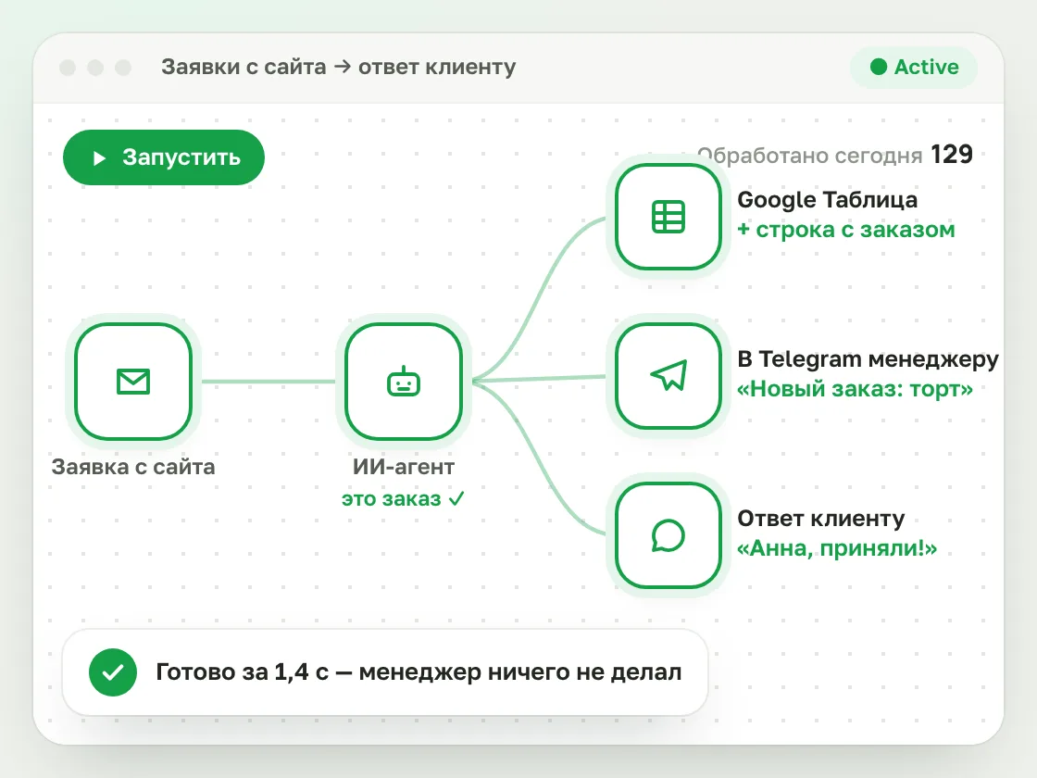
Task: Click the play triangle inside Запустить
Action: [x=99, y=158]
